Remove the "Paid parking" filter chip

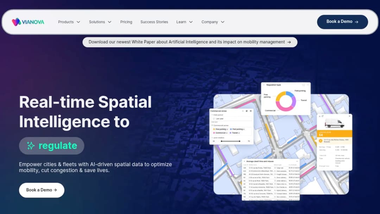click(244, 130)
